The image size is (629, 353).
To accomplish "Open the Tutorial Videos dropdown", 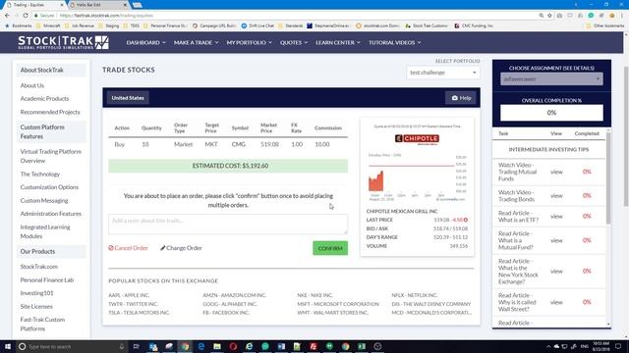I will 395,42.
